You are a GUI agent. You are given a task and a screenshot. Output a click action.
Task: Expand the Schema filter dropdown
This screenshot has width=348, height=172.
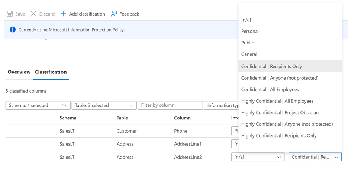(x=38, y=105)
